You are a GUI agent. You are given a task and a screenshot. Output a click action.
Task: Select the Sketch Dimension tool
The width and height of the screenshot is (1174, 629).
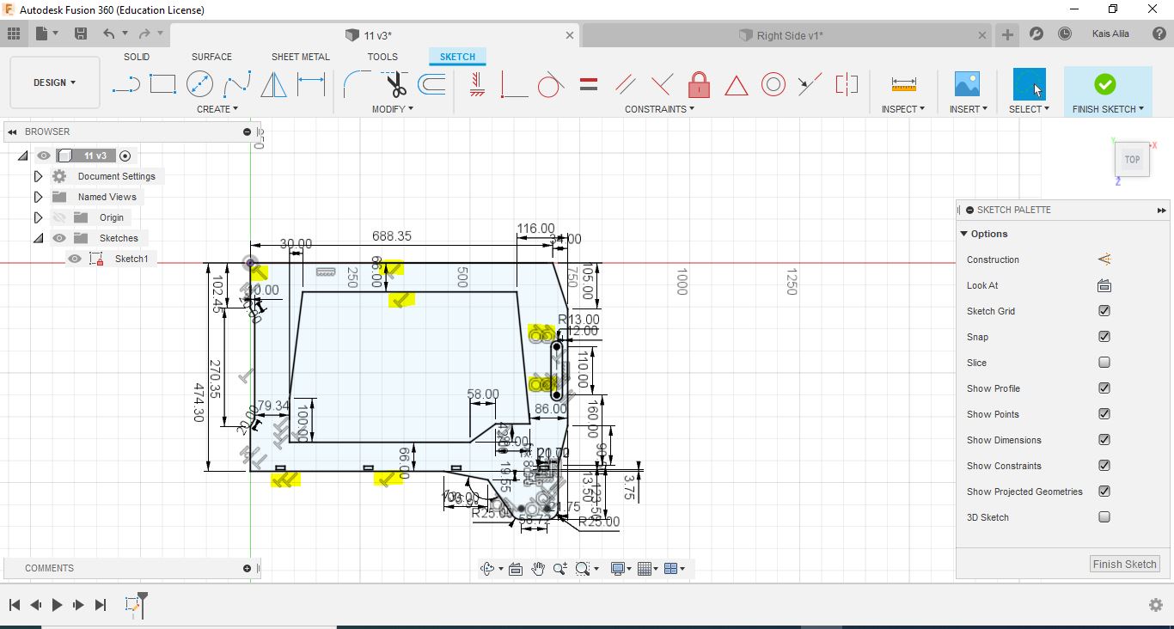pyautogui.click(x=311, y=84)
